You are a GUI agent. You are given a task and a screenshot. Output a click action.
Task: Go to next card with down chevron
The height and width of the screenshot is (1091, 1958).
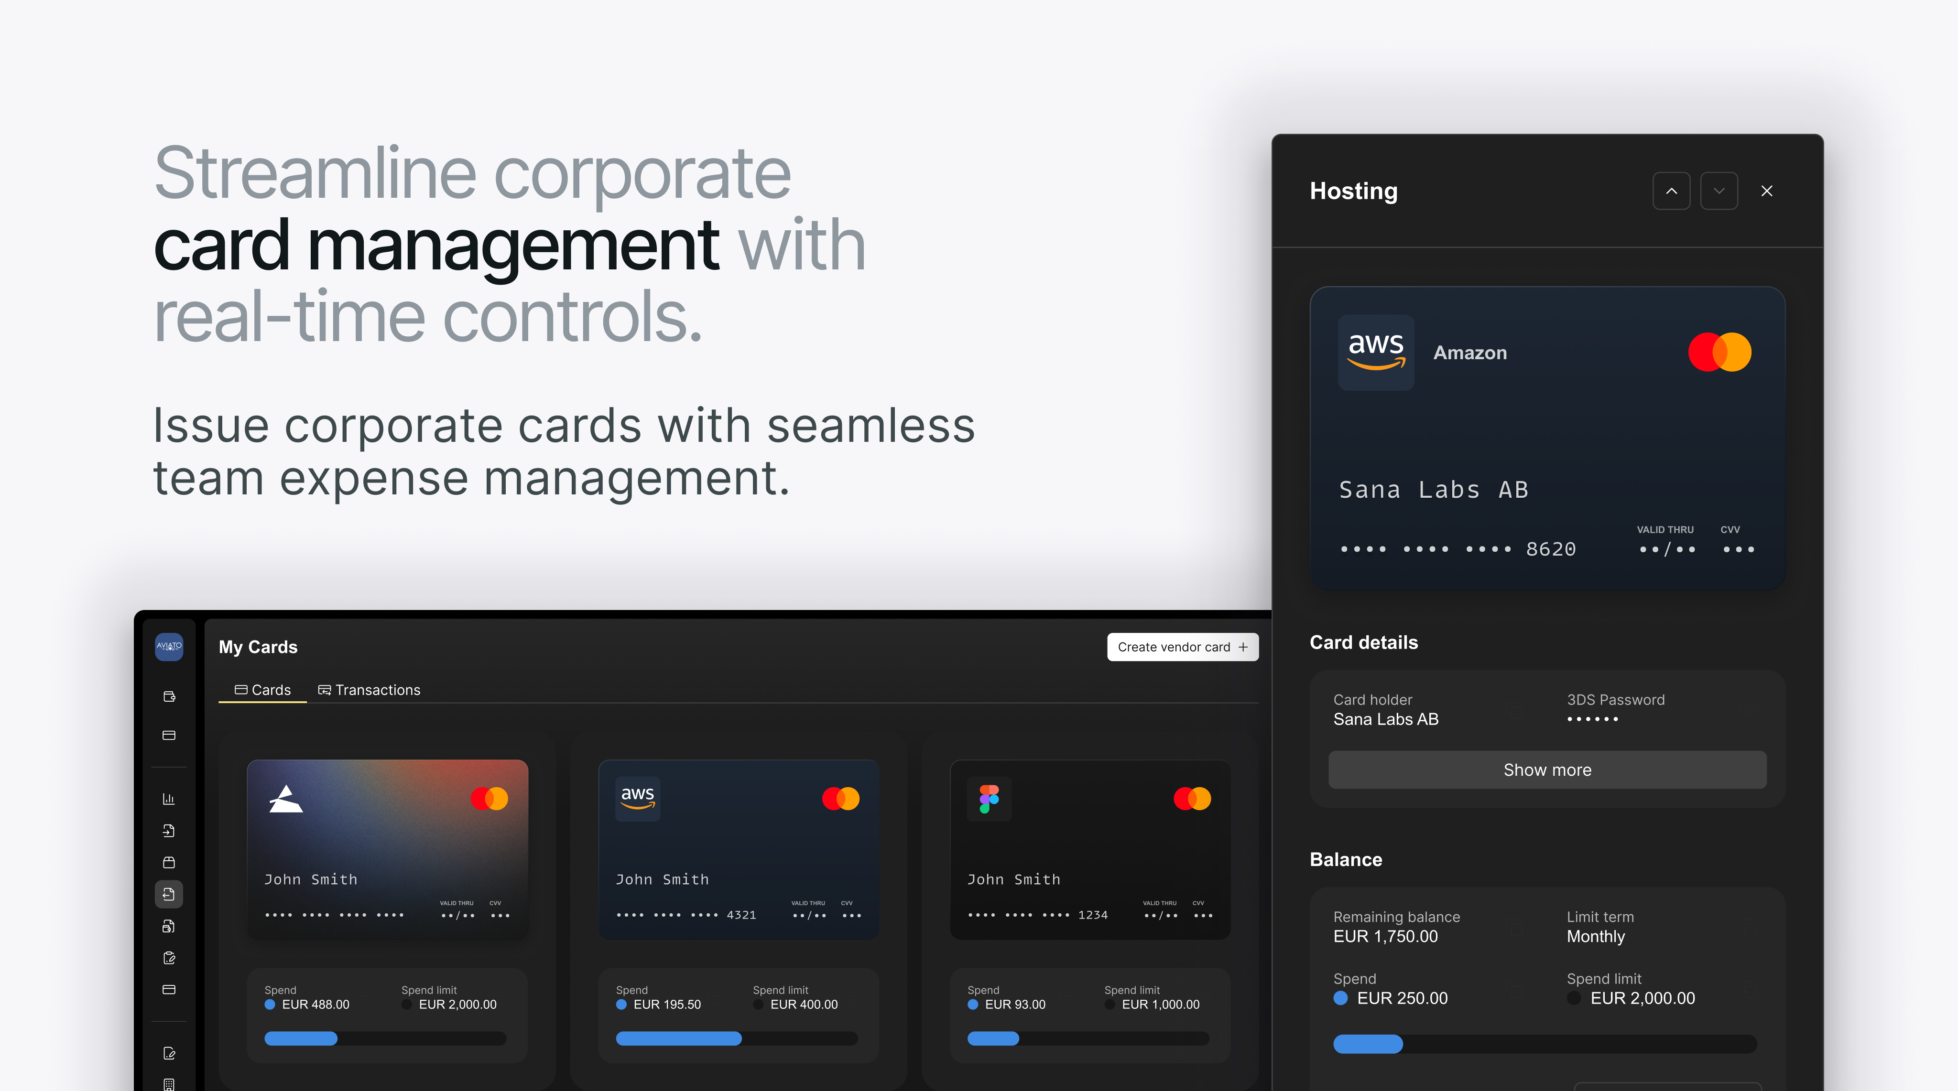pos(1719,191)
